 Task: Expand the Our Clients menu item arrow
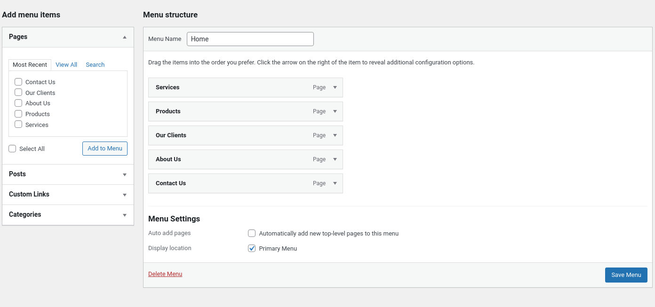tap(335, 135)
